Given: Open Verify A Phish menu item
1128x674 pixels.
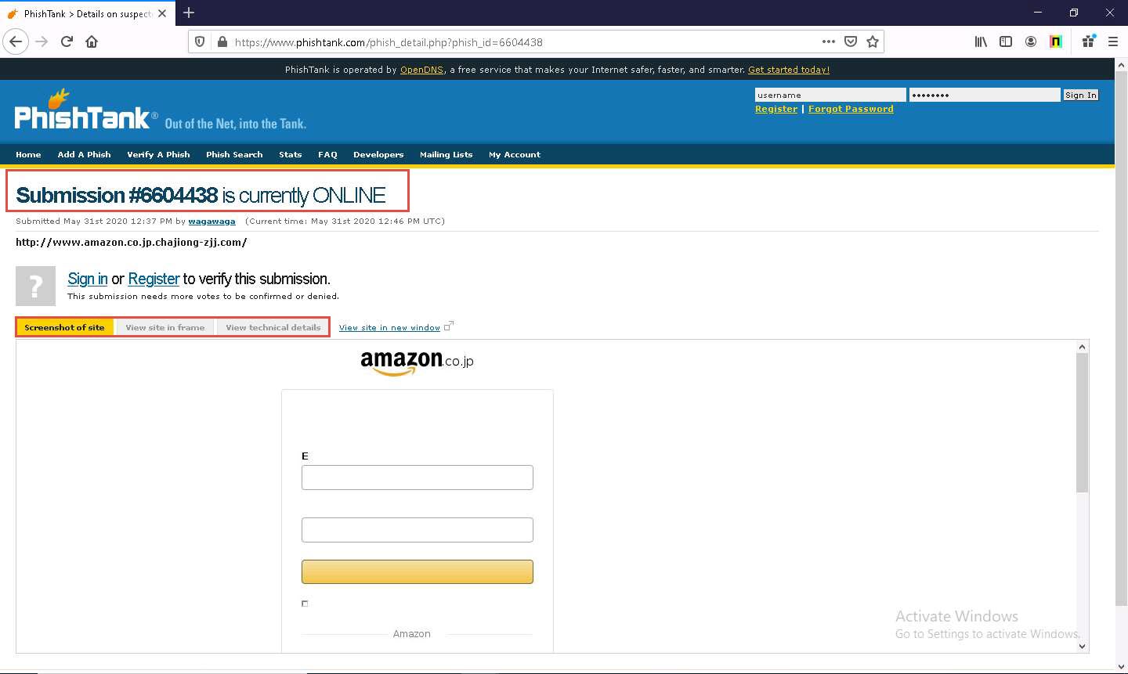Looking at the screenshot, I should [158, 154].
